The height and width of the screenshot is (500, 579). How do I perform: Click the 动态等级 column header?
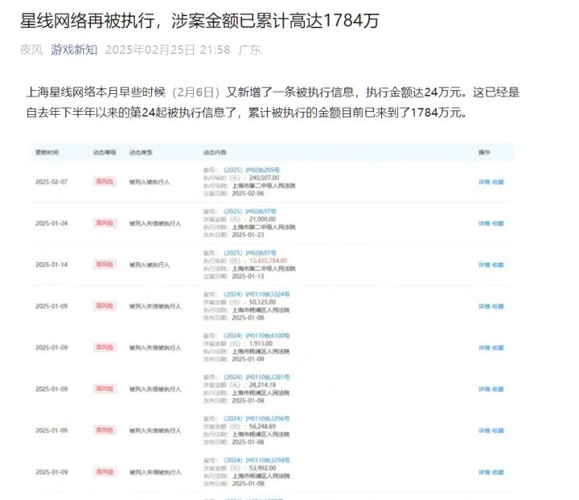click(105, 153)
